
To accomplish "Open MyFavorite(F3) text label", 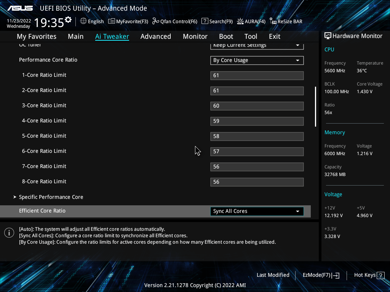I will (132, 22).
